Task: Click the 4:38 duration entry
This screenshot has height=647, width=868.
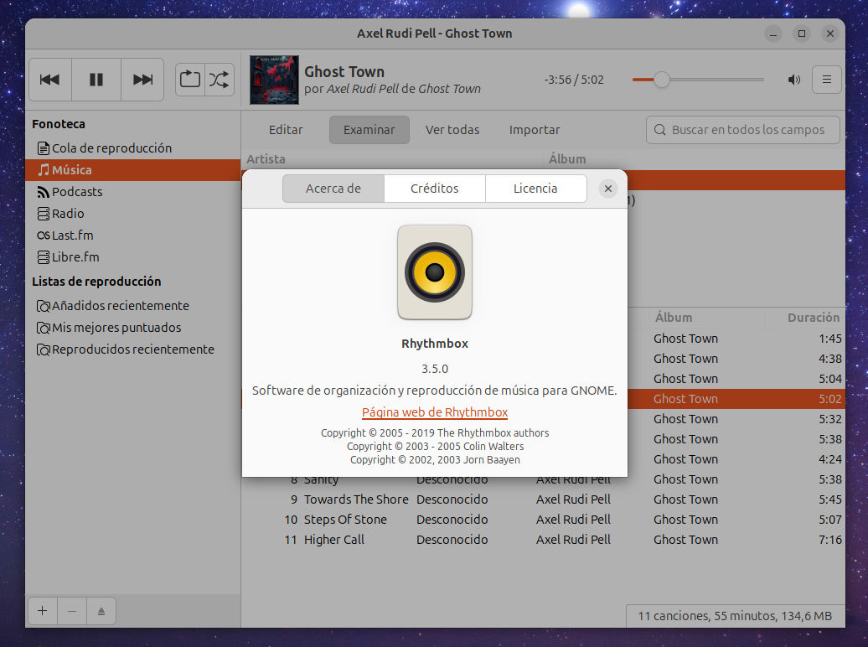Action: [829, 359]
